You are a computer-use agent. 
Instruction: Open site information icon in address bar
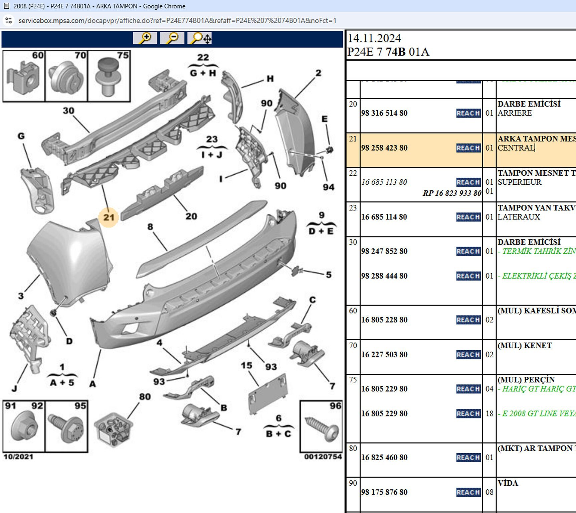pyautogui.click(x=9, y=21)
